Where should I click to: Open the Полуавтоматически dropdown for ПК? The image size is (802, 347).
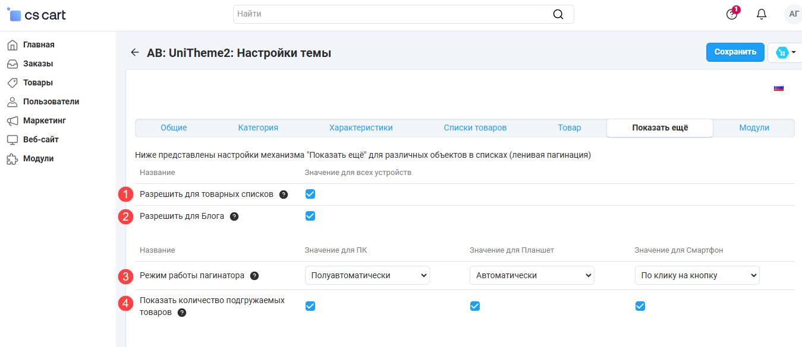[367, 275]
